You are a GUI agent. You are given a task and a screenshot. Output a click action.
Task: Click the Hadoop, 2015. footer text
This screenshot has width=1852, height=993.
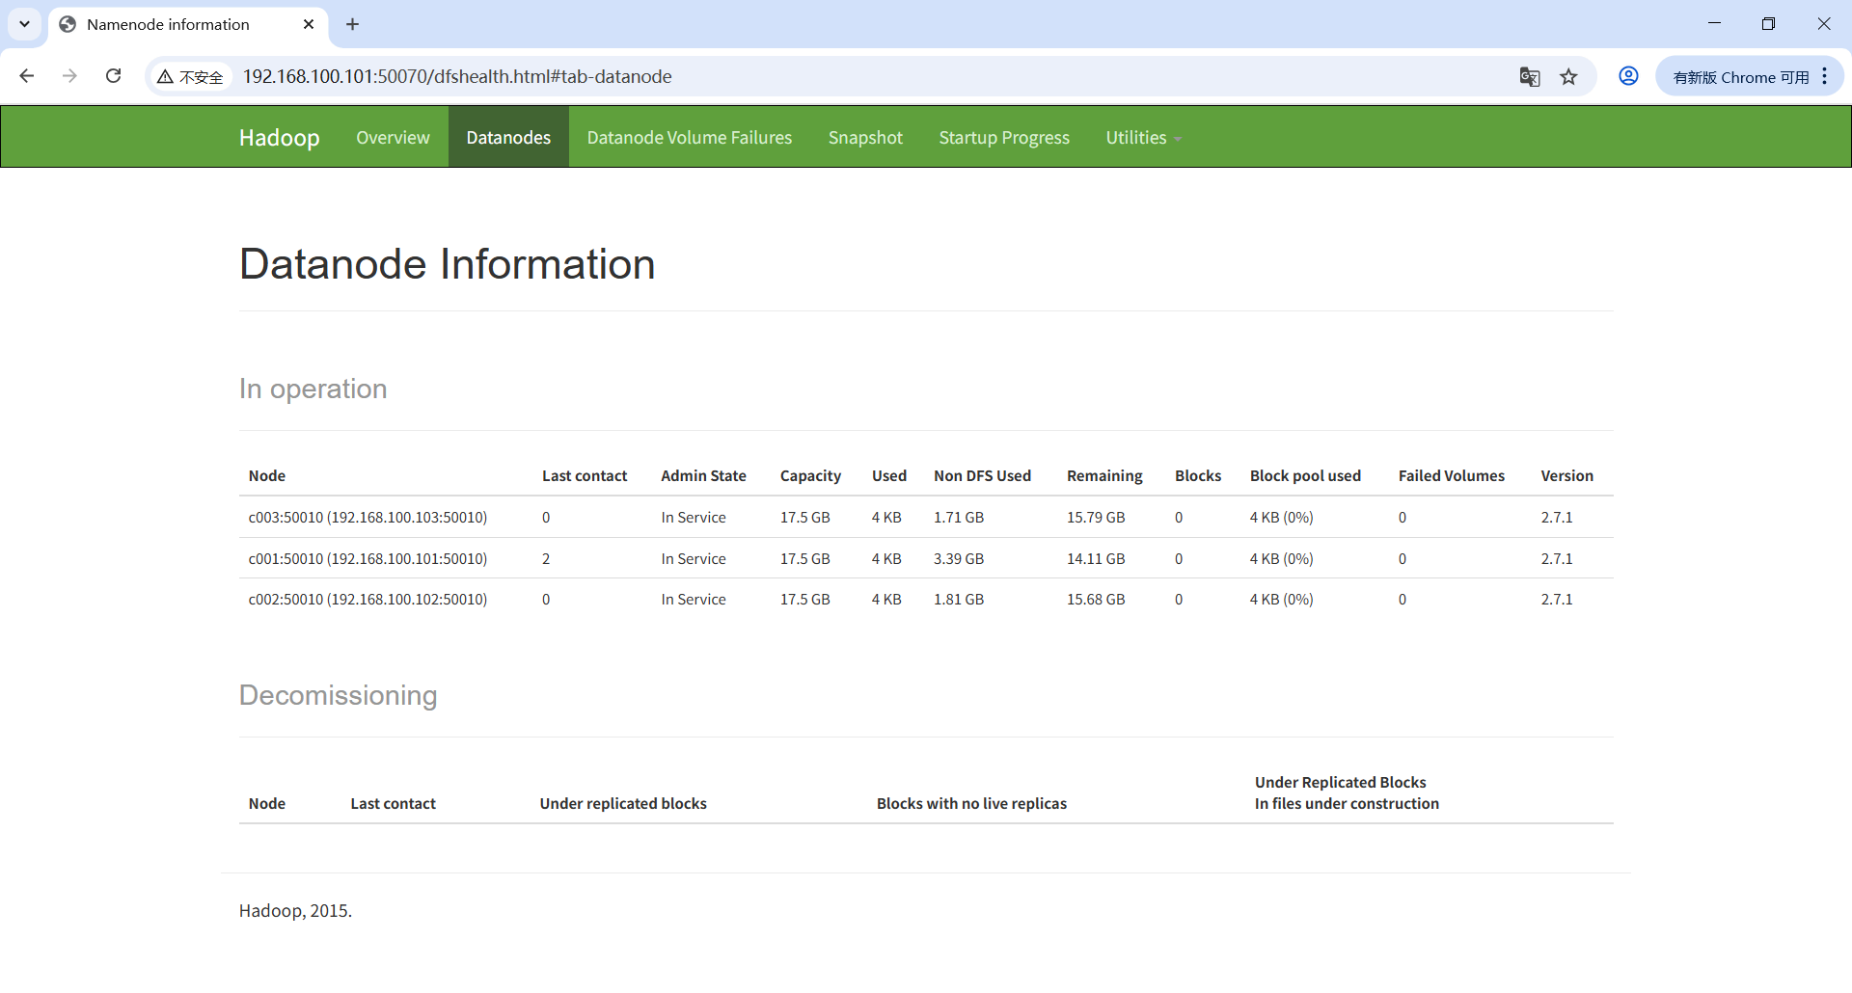(295, 911)
